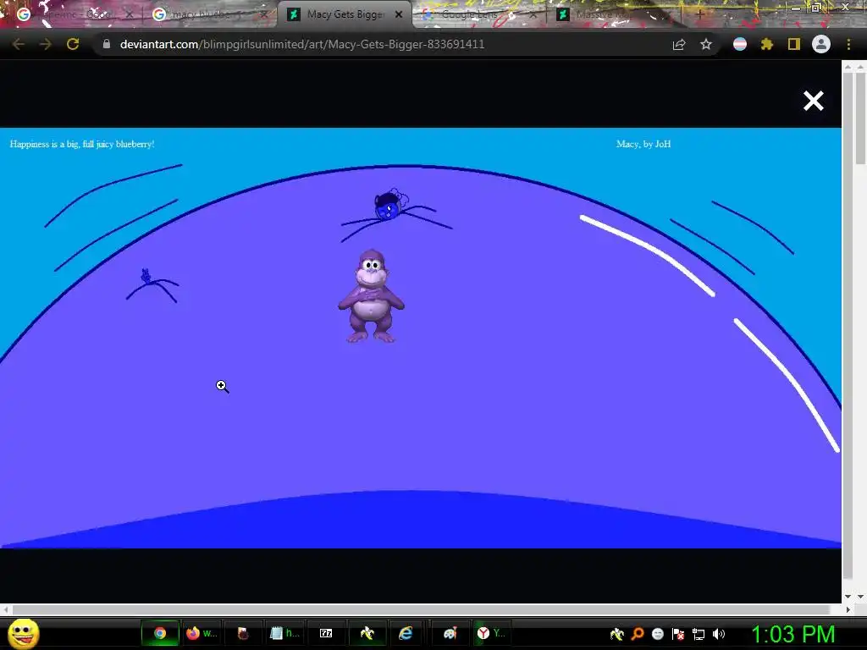The height and width of the screenshot is (650, 867).
Task: Switch to the 'Massive' DeviantArt tab
Action: [x=614, y=15]
